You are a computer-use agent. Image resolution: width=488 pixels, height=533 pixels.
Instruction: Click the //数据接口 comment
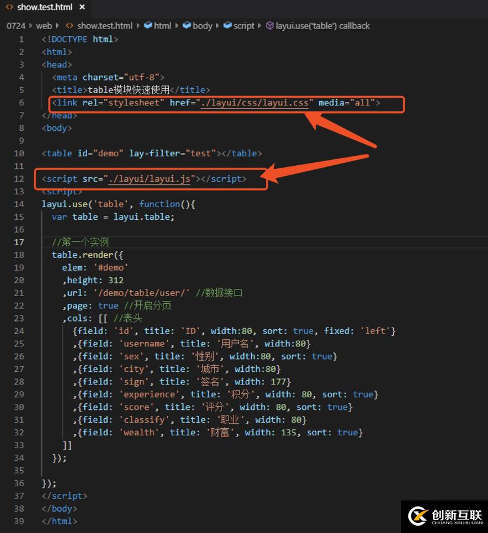pos(219,293)
